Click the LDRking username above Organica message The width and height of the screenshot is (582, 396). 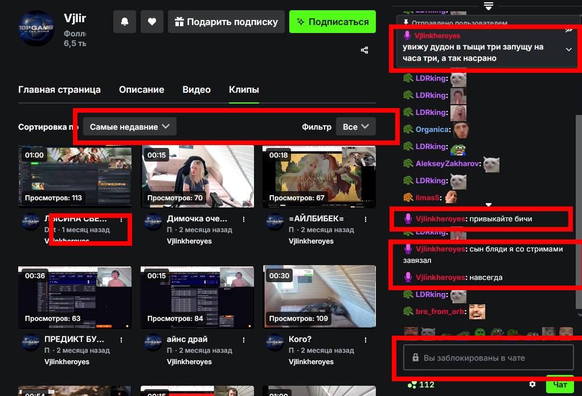click(431, 112)
